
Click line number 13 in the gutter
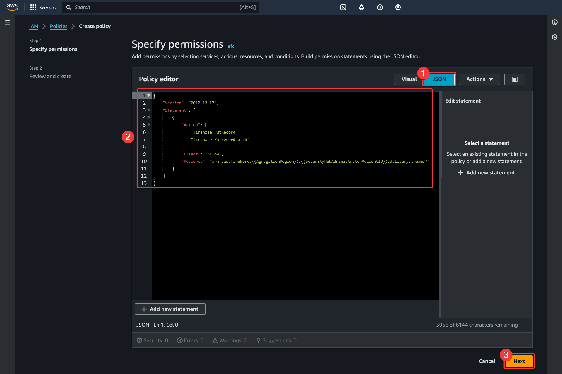144,183
